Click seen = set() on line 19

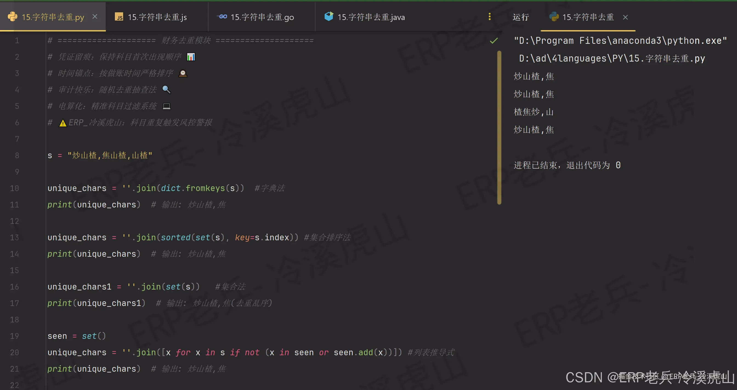click(77, 336)
